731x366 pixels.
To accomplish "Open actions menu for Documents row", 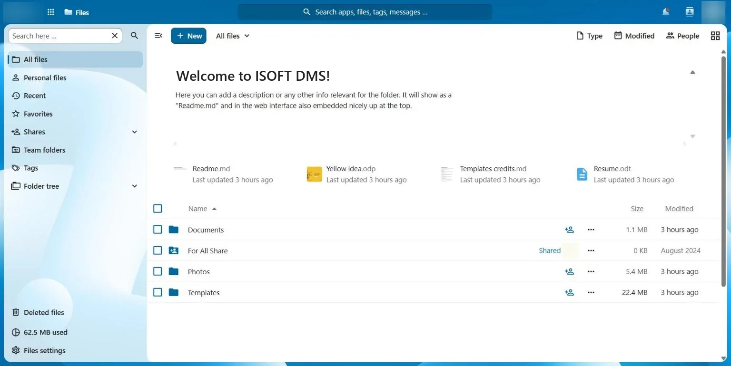I will (591, 230).
